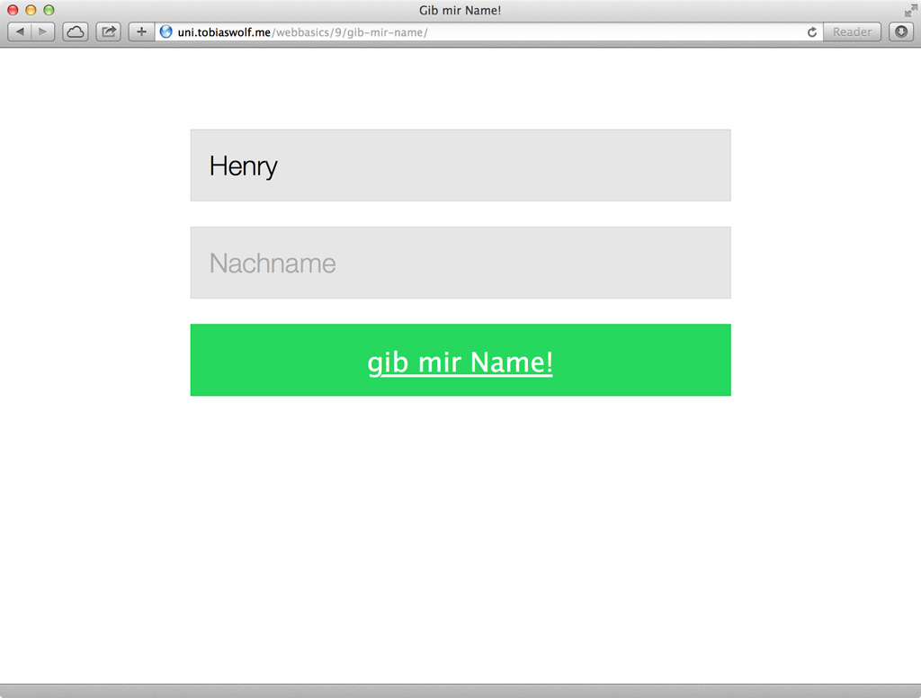The height and width of the screenshot is (698, 921).
Task: Enter full screen with the top-right arrows icon
Action: click(x=910, y=10)
